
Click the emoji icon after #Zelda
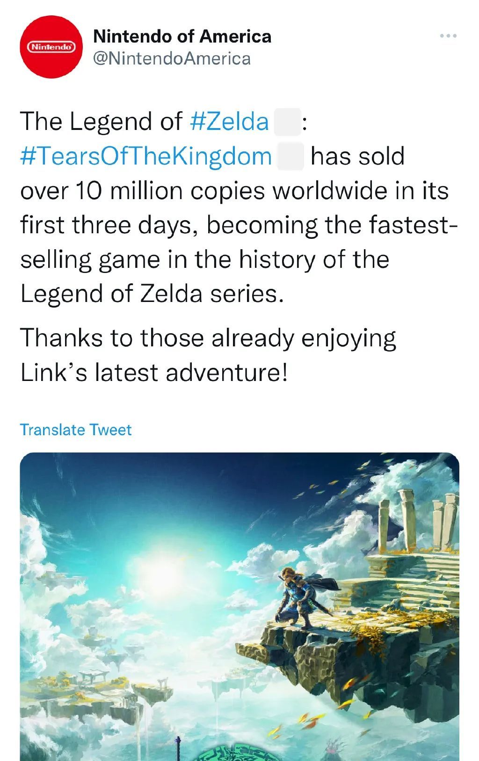[x=287, y=122]
